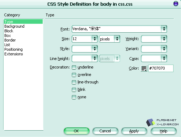Open the Case dropdown
The width and height of the screenshot is (181, 137).
(x=154, y=59)
